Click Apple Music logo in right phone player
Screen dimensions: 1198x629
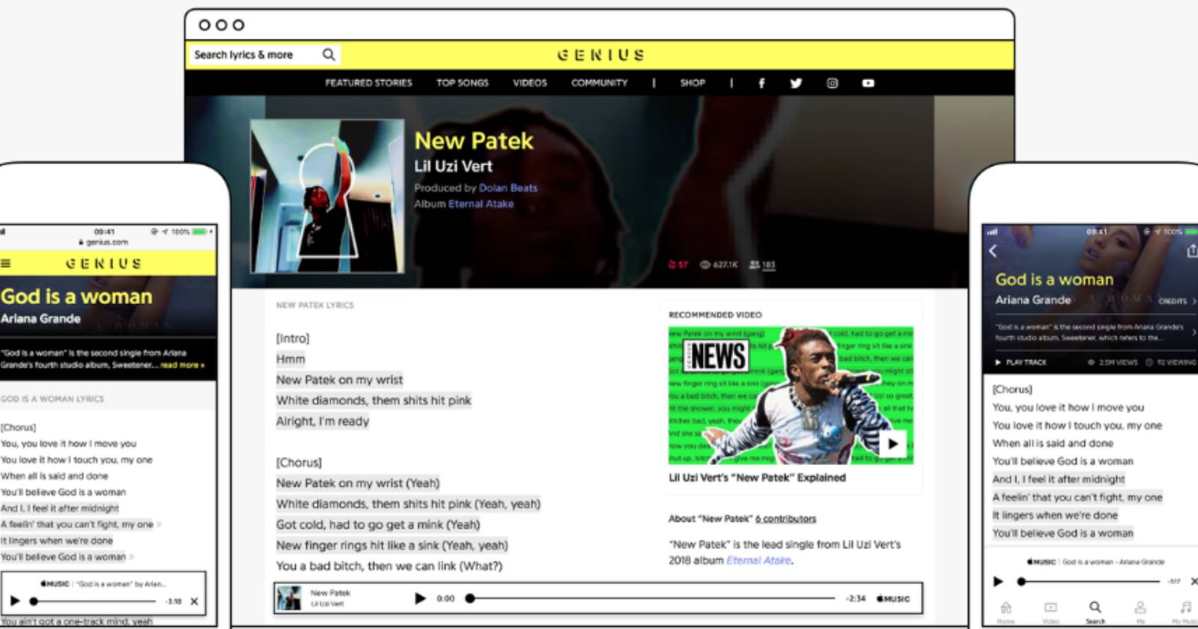(x=1041, y=562)
